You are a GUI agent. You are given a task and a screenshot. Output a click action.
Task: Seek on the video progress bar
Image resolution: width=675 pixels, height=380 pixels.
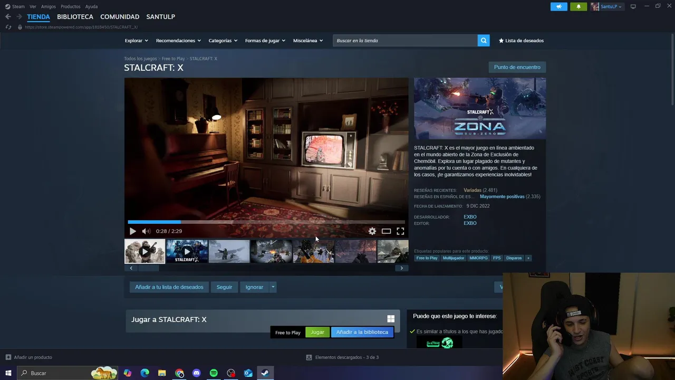point(266,222)
